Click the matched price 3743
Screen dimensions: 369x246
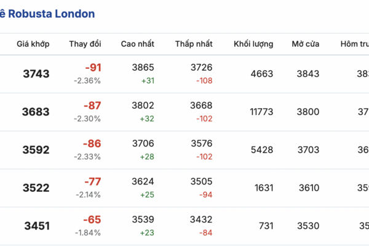(x=36, y=74)
